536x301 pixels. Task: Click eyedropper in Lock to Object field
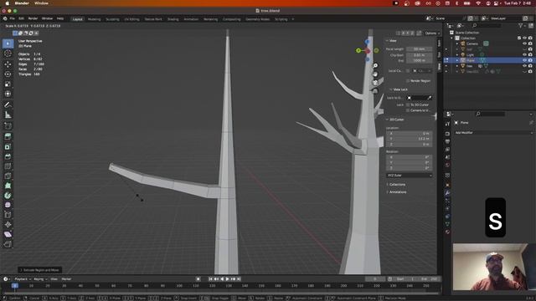430,98
